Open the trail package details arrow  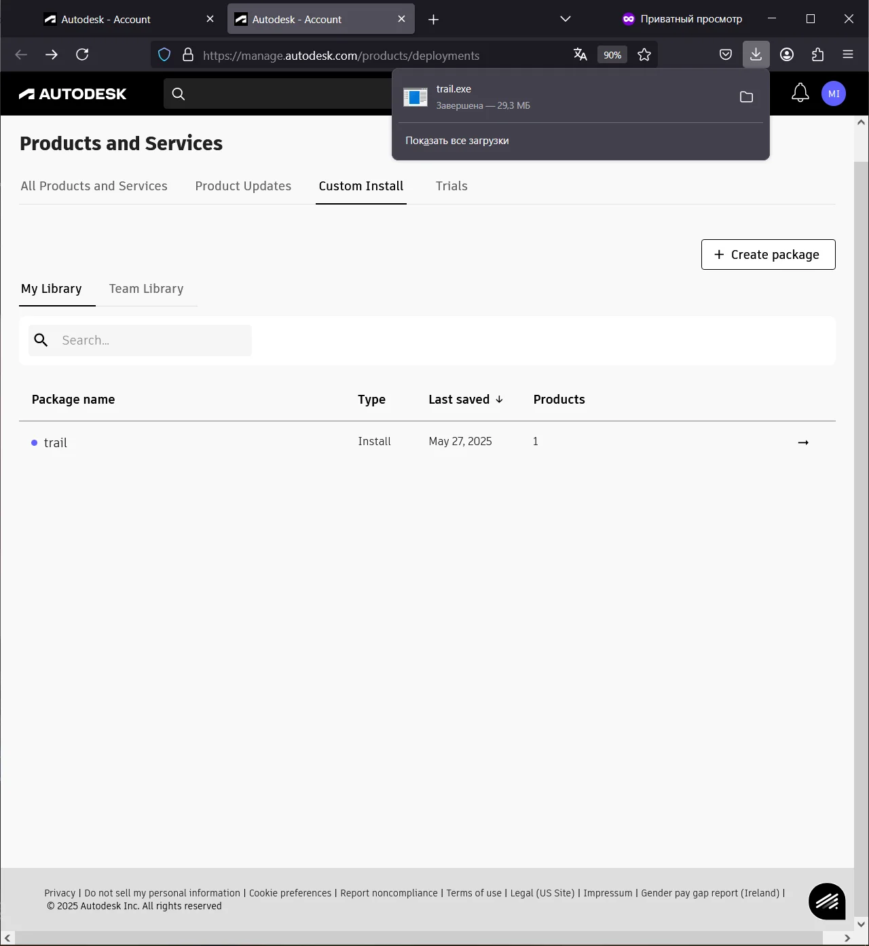(803, 442)
